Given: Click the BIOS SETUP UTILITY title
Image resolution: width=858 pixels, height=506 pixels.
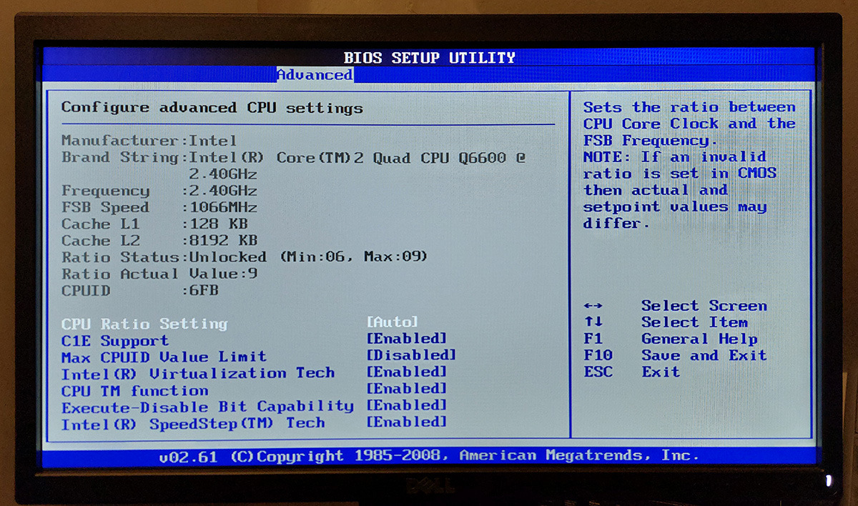Looking at the screenshot, I should (x=429, y=58).
